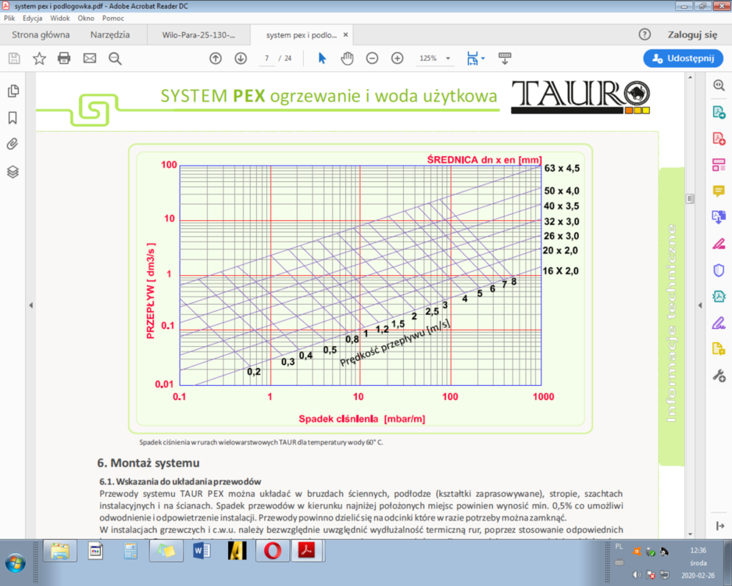732x586 pixels.
Task: Send file by email envelope icon
Action: [x=89, y=58]
